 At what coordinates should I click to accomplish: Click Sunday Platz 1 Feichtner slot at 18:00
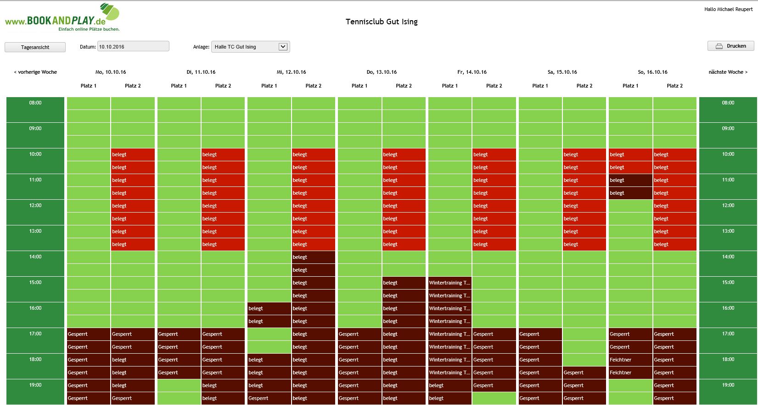(630, 360)
